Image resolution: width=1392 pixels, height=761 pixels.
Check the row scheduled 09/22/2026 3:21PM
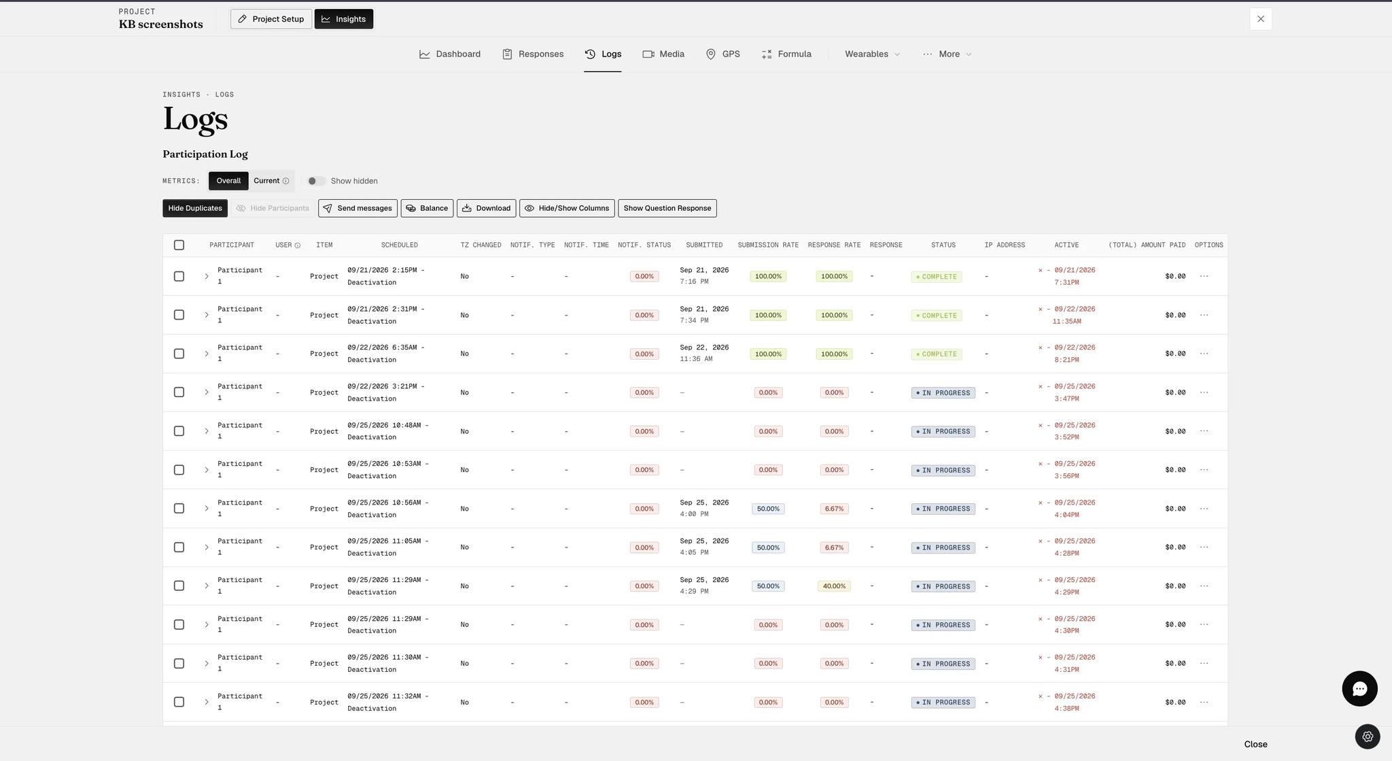tap(179, 392)
